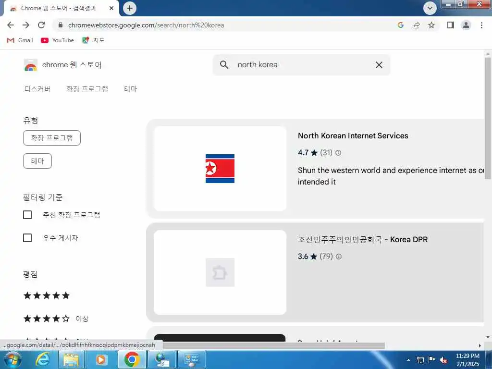The height and width of the screenshot is (369, 492).
Task: Open Windows Media Player from the taskbar
Action: pos(101,359)
